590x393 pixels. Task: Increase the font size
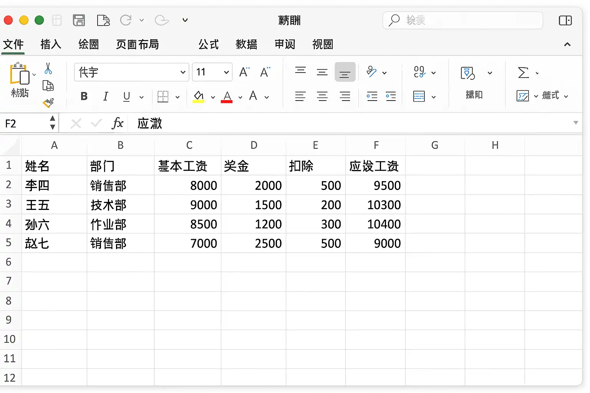[244, 72]
